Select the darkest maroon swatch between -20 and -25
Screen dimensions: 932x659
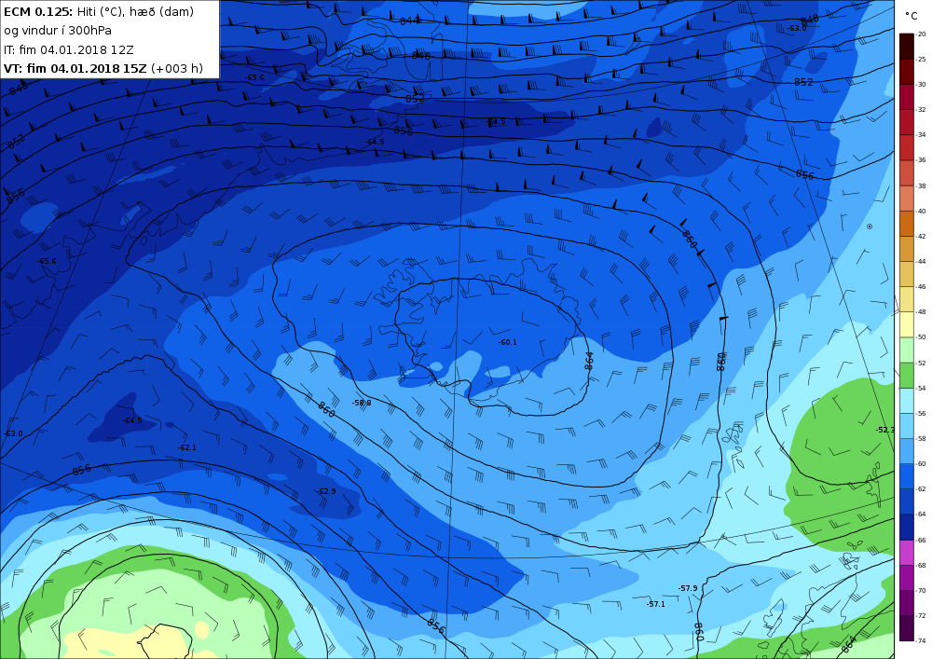pos(907,47)
